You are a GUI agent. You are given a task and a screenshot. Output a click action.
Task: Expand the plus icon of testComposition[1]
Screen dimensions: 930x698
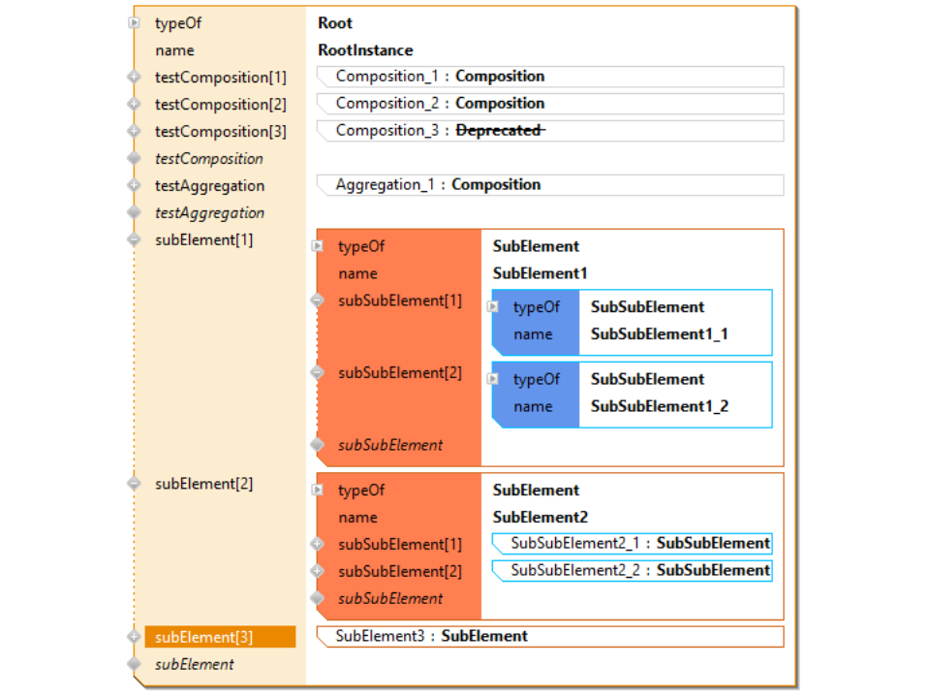(x=134, y=78)
